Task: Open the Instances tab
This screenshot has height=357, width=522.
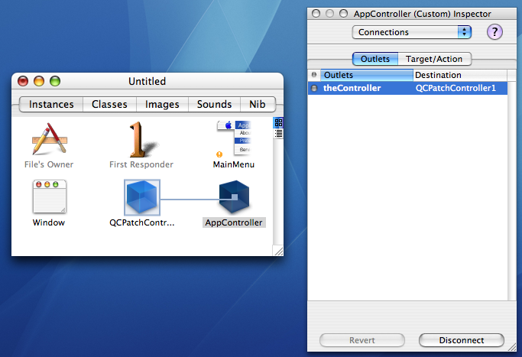Action: [x=51, y=104]
